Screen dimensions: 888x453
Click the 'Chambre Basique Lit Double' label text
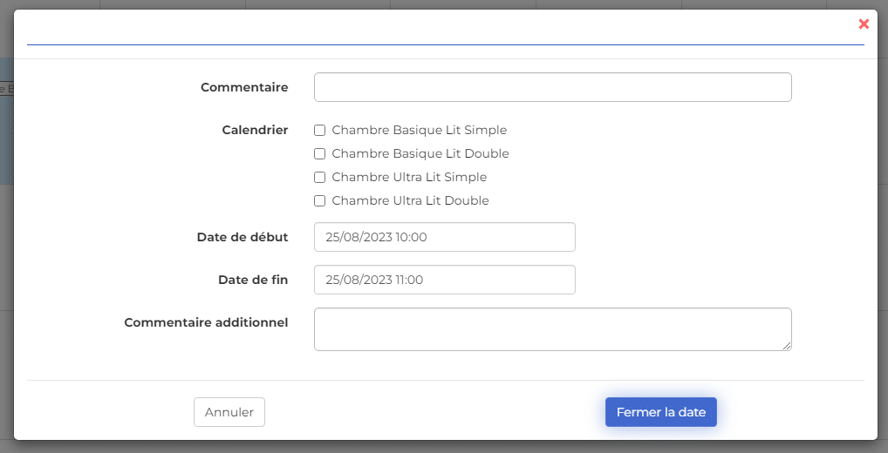(x=420, y=154)
